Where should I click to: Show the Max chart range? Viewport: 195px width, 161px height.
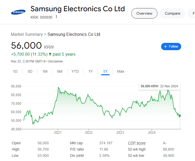coord(121,71)
